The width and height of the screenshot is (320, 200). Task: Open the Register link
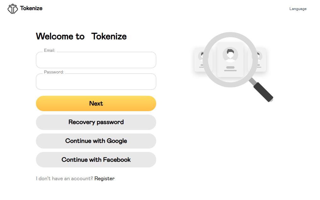point(104,178)
